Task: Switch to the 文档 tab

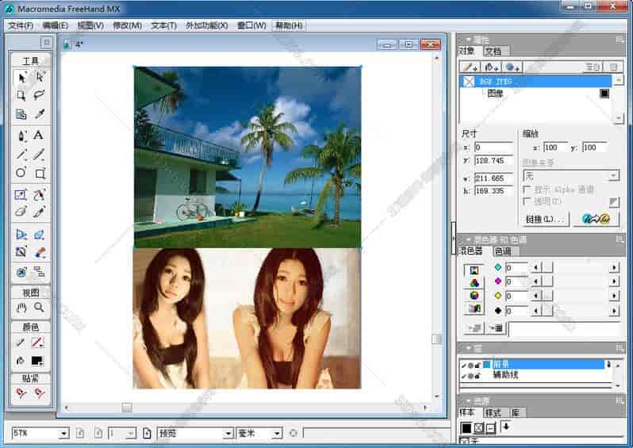Action: (493, 52)
